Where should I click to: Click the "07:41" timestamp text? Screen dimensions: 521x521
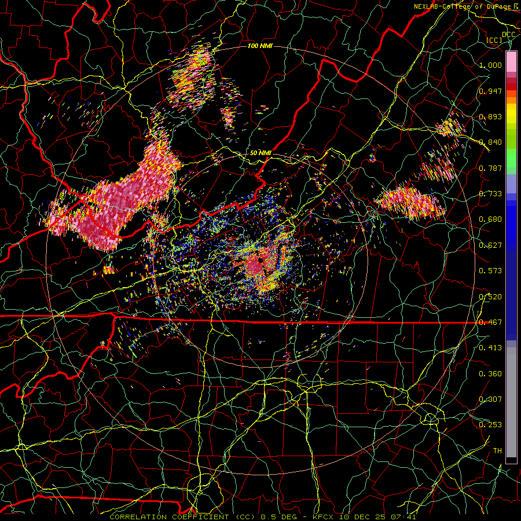coord(403,517)
